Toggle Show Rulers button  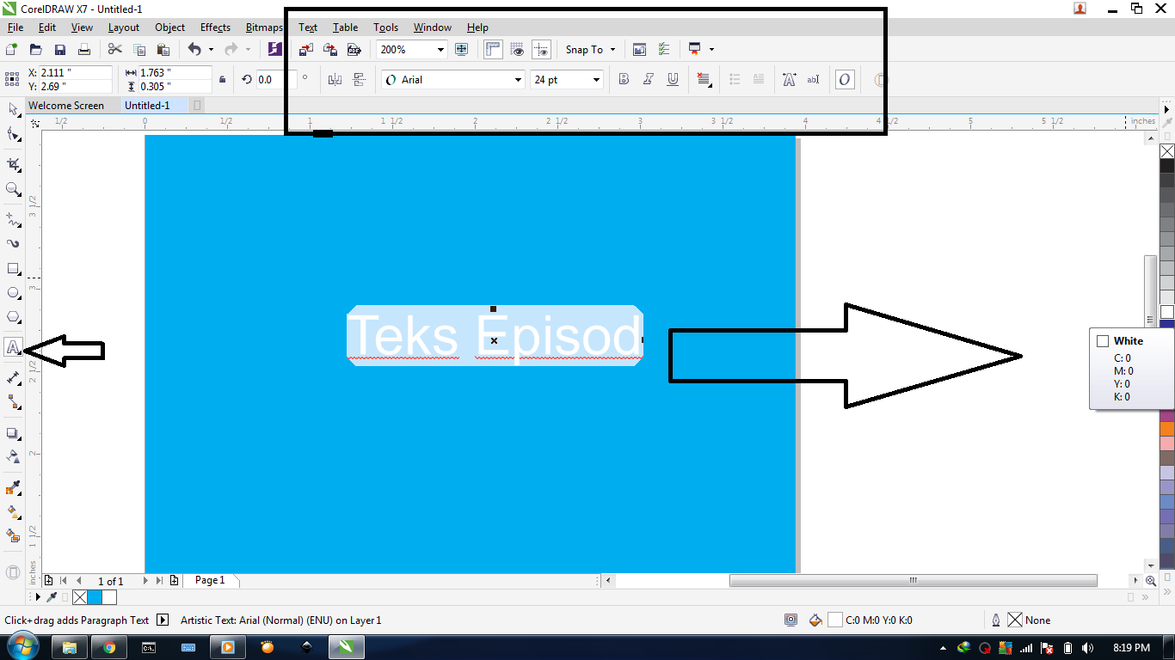(x=493, y=50)
